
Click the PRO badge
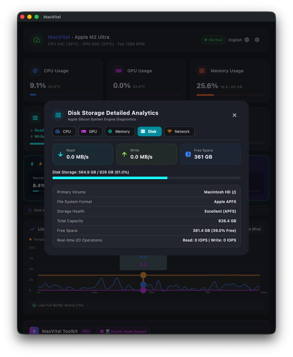point(86,332)
